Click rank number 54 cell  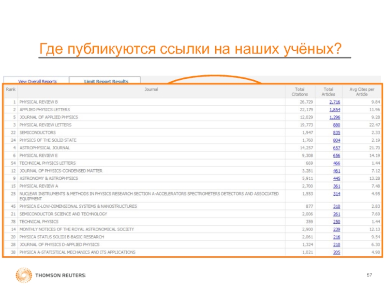[x=14, y=163]
